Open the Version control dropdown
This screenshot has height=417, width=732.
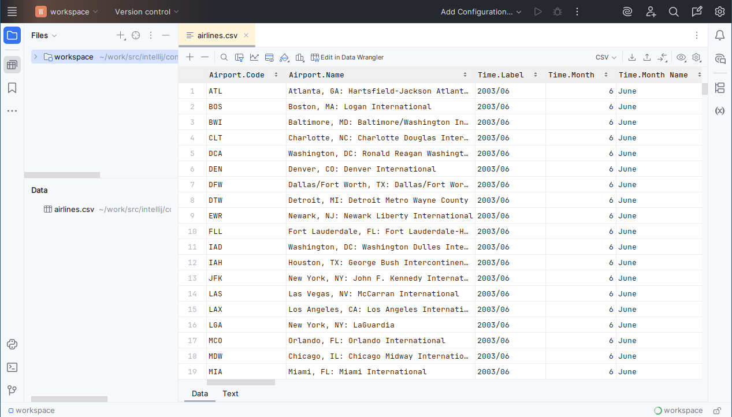click(147, 12)
